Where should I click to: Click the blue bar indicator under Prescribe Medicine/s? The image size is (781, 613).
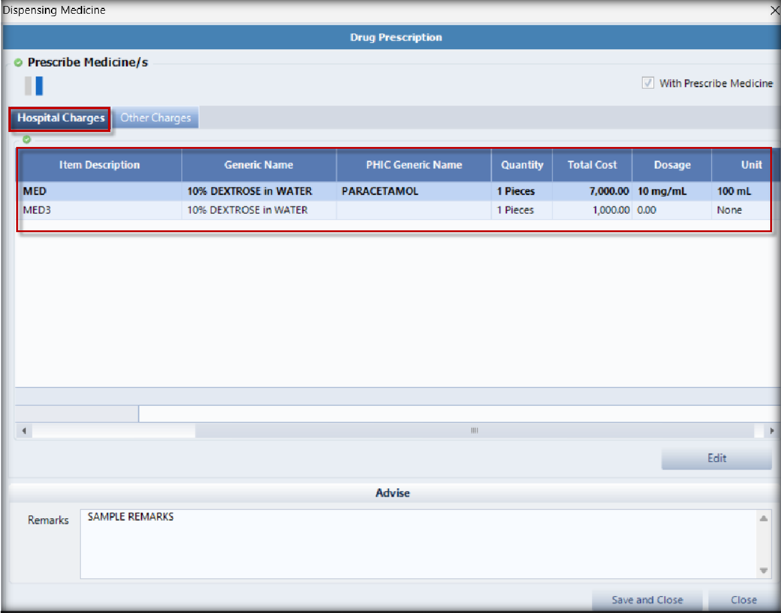(x=39, y=86)
